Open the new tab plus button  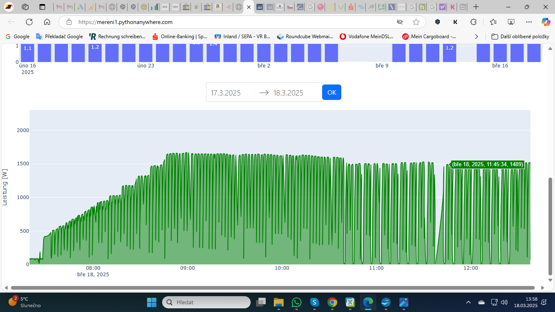[x=476, y=7]
